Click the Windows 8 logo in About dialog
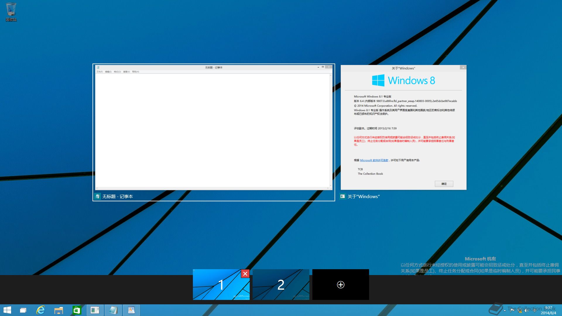This screenshot has height=316, width=562. click(403, 80)
